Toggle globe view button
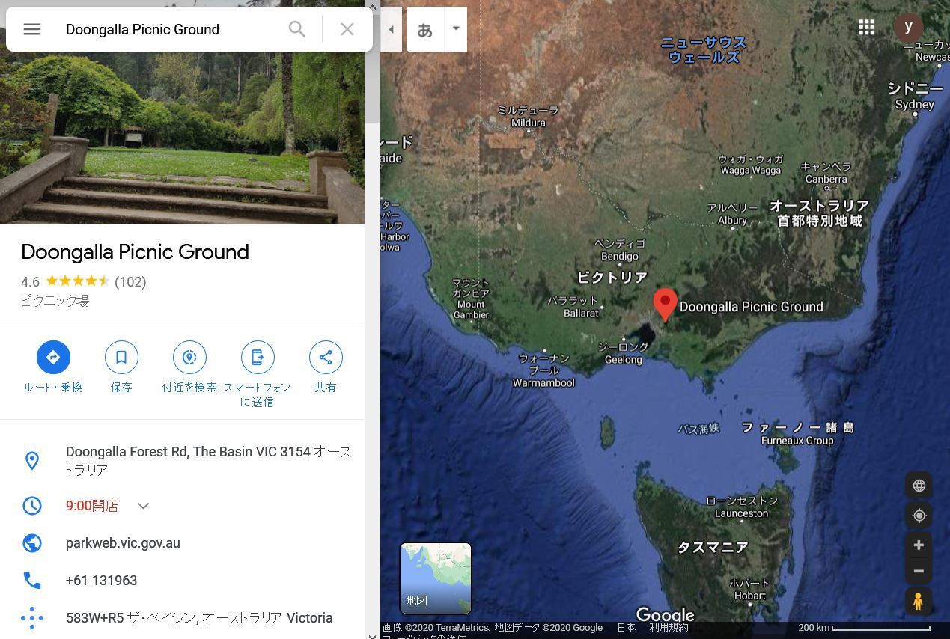The height and width of the screenshot is (639, 950). tap(919, 486)
